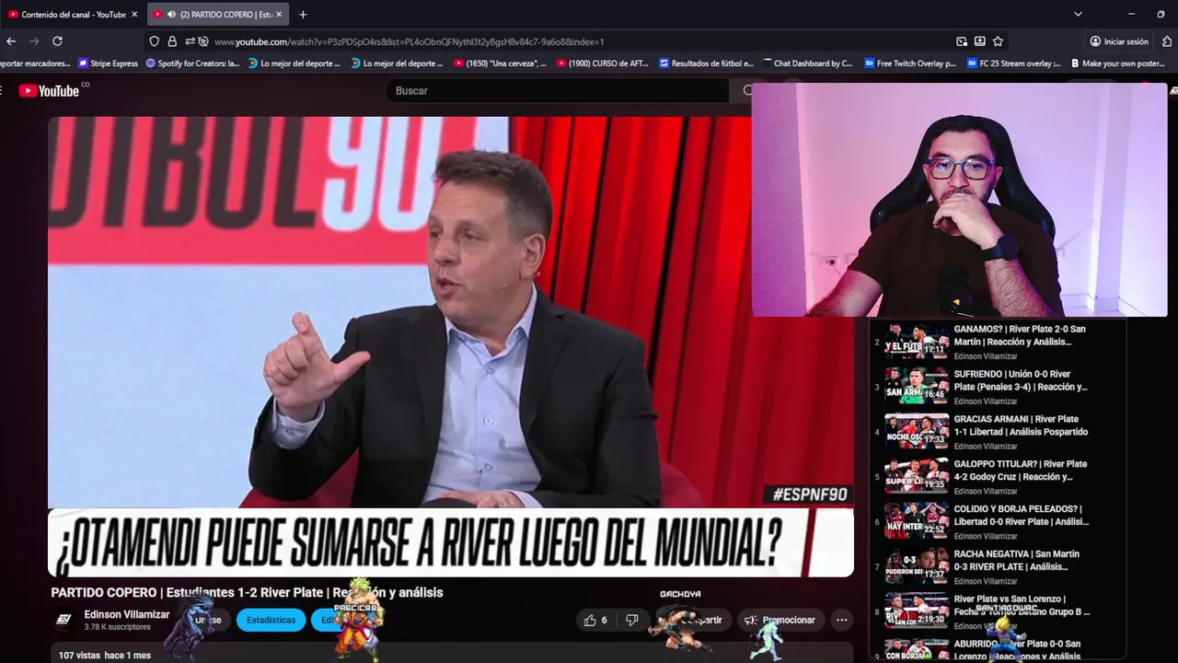The height and width of the screenshot is (663, 1178).
Task: Open the 'Spotify for Creators' bookmark
Action: click(193, 64)
